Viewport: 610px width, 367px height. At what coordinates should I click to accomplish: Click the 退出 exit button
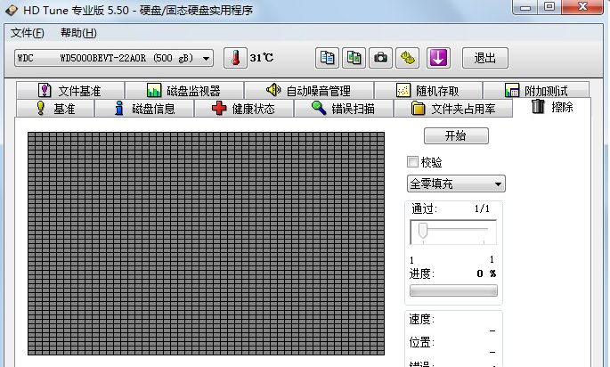pyautogui.click(x=485, y=59)
